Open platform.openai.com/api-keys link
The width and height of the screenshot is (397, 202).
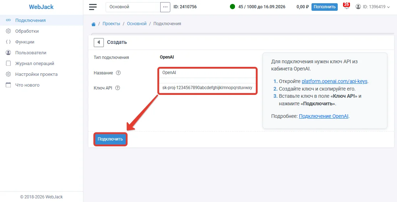[x=334, y=81]
